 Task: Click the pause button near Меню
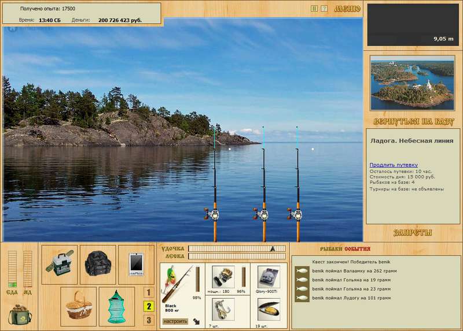(314, 9)
